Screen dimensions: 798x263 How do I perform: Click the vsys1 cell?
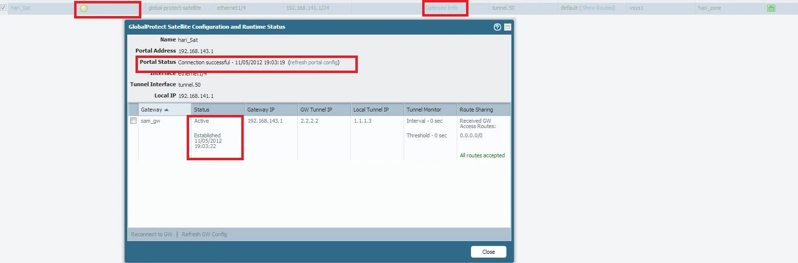(636, 8)
